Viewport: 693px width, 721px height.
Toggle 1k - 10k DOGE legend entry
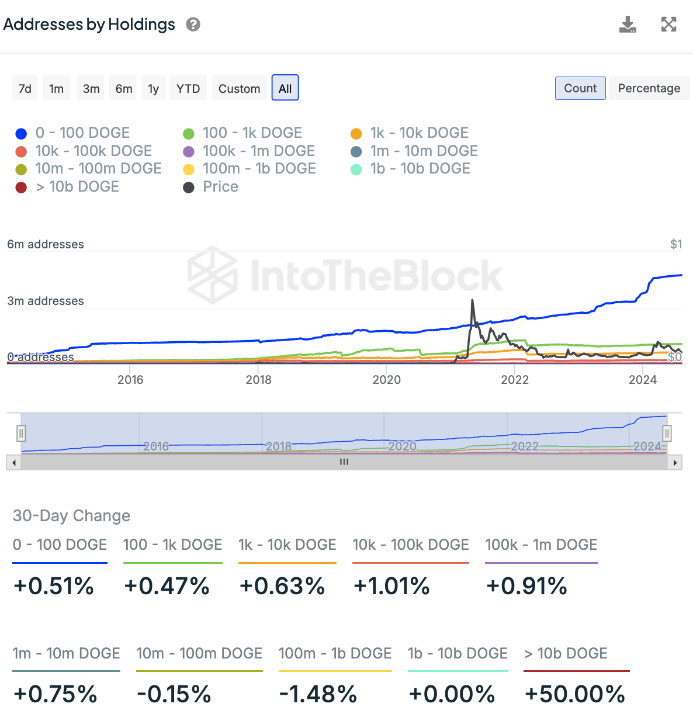click(419, 133)
